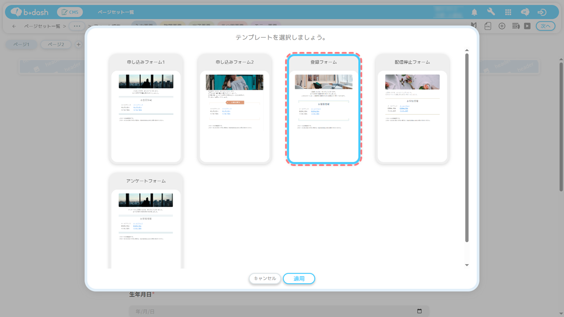Click template list scrollbar up arrow
The width and height of the screenshot is (564, 317).
pos(467,51)
